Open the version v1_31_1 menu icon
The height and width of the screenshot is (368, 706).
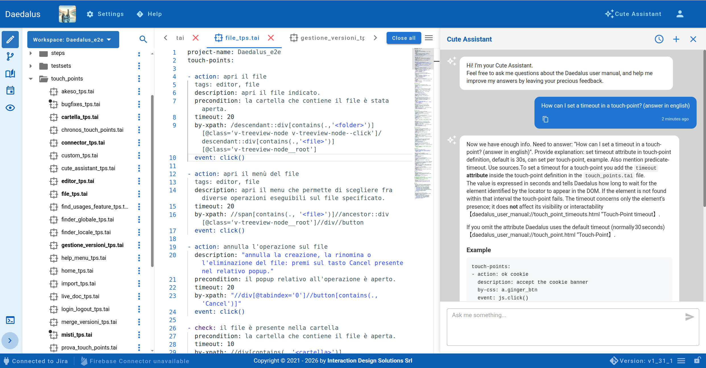(x=681, y=361)
